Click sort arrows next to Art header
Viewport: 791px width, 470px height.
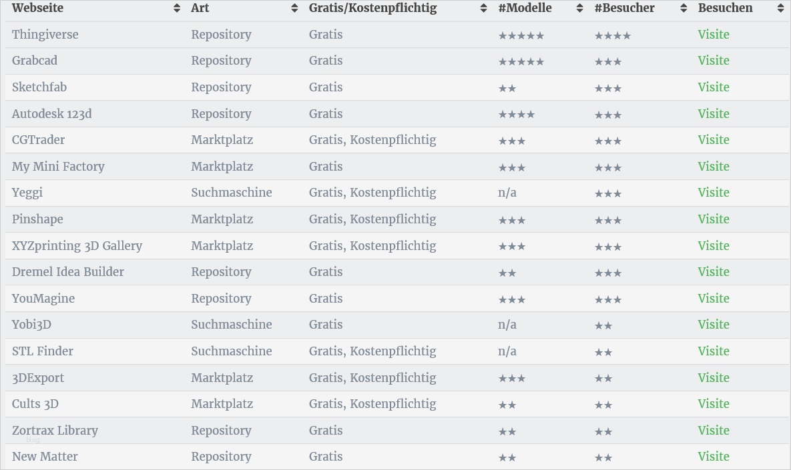point(294,9)
